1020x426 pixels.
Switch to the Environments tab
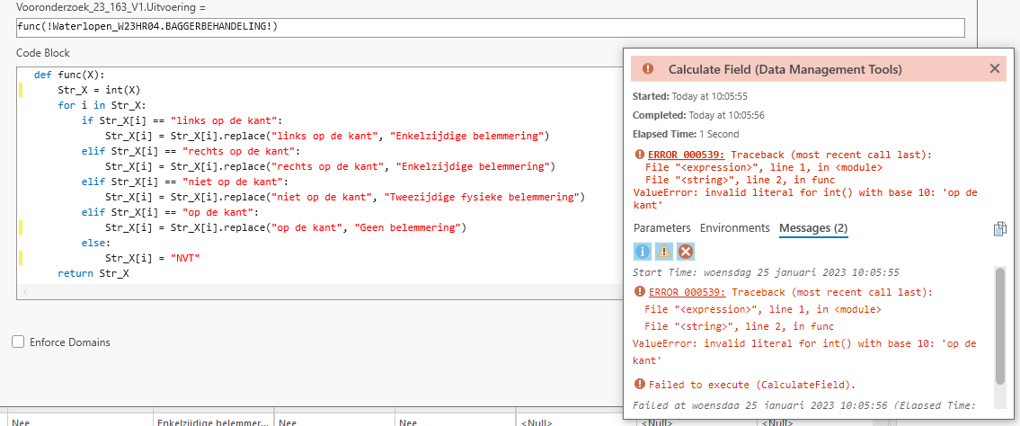(734, 228)
